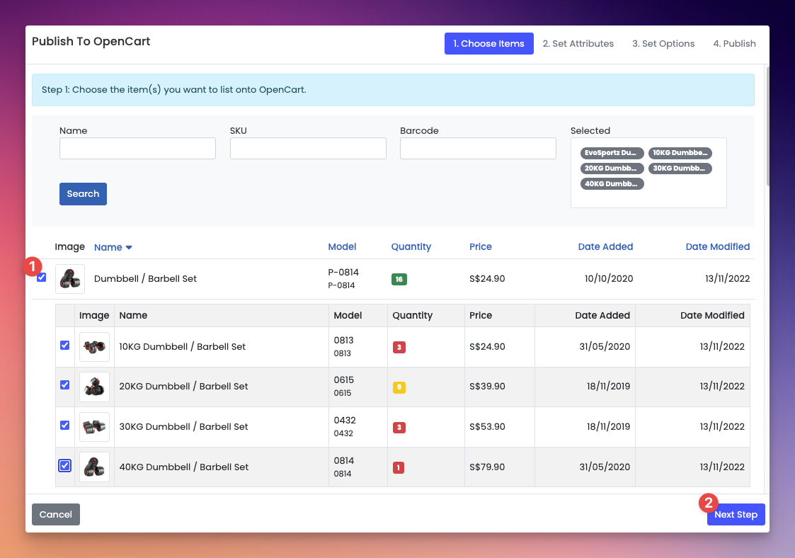Uncheck the 40KG Dumbbell / Barbell Set checkbox

coord(65,466)
